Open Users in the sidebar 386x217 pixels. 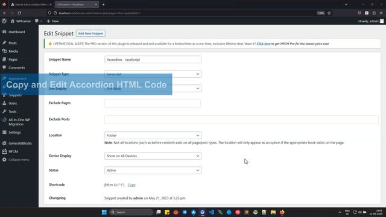click(13, 103)
